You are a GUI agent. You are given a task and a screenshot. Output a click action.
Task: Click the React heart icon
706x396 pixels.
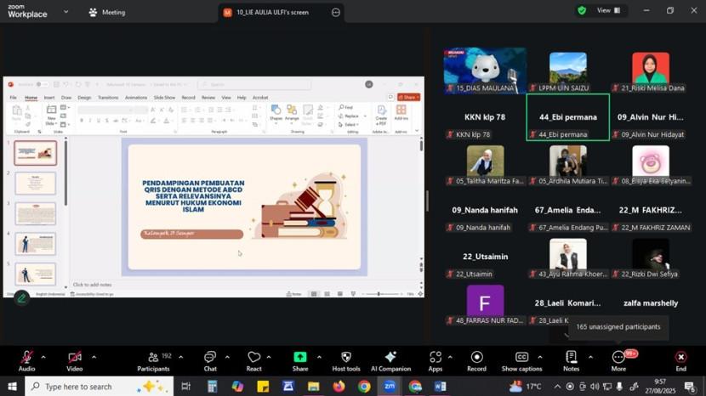point(253,360)
